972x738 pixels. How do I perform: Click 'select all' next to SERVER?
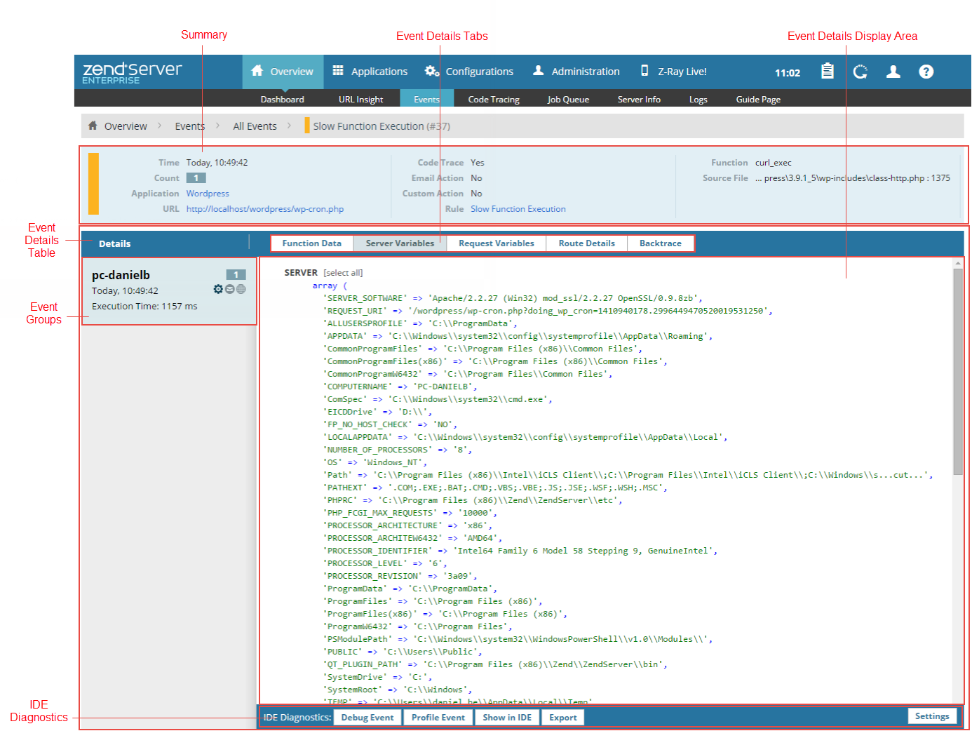[x=343, y=273]
